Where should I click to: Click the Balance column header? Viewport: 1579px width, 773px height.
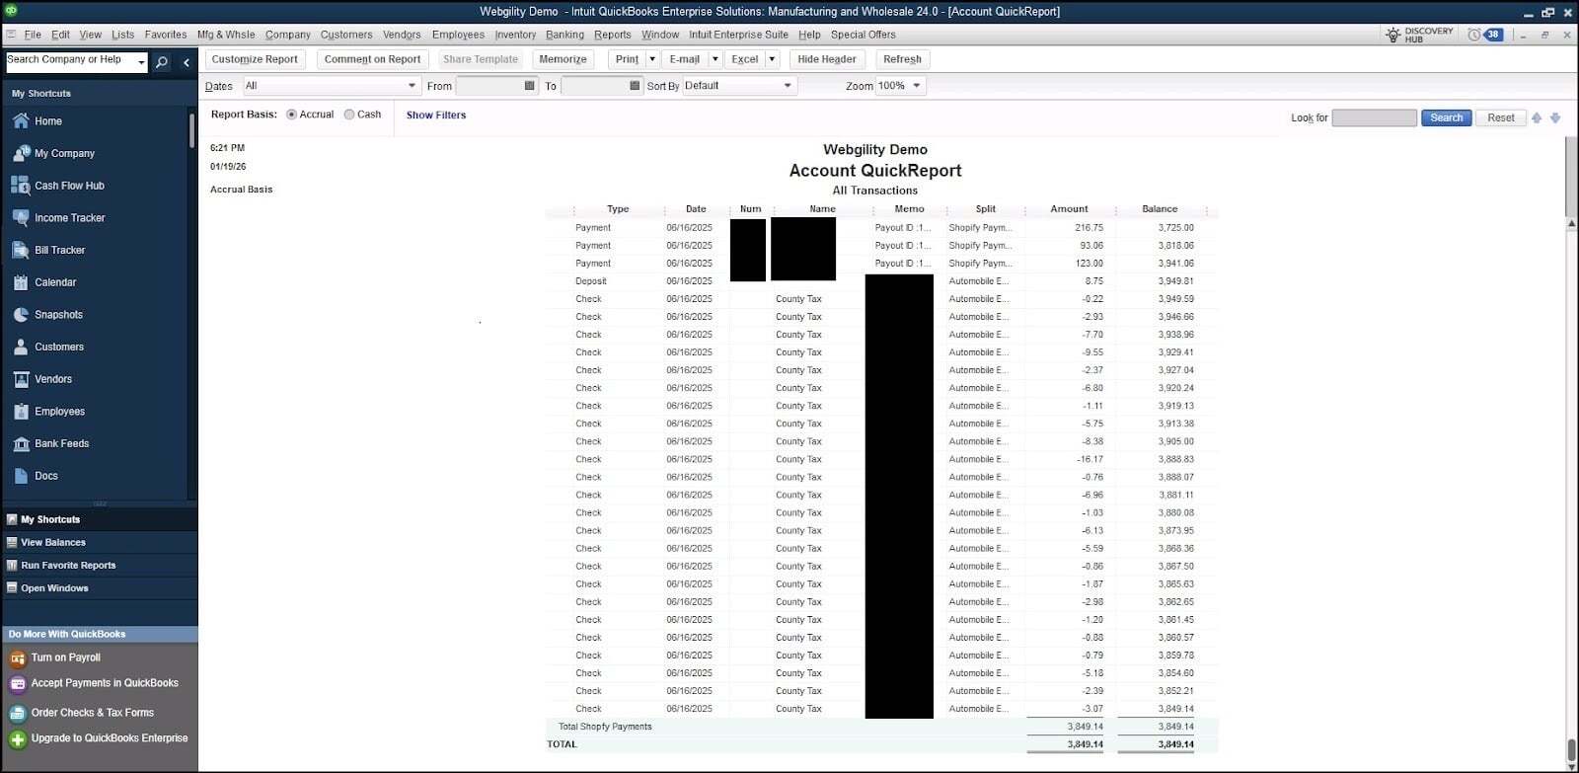(1160, 209)
